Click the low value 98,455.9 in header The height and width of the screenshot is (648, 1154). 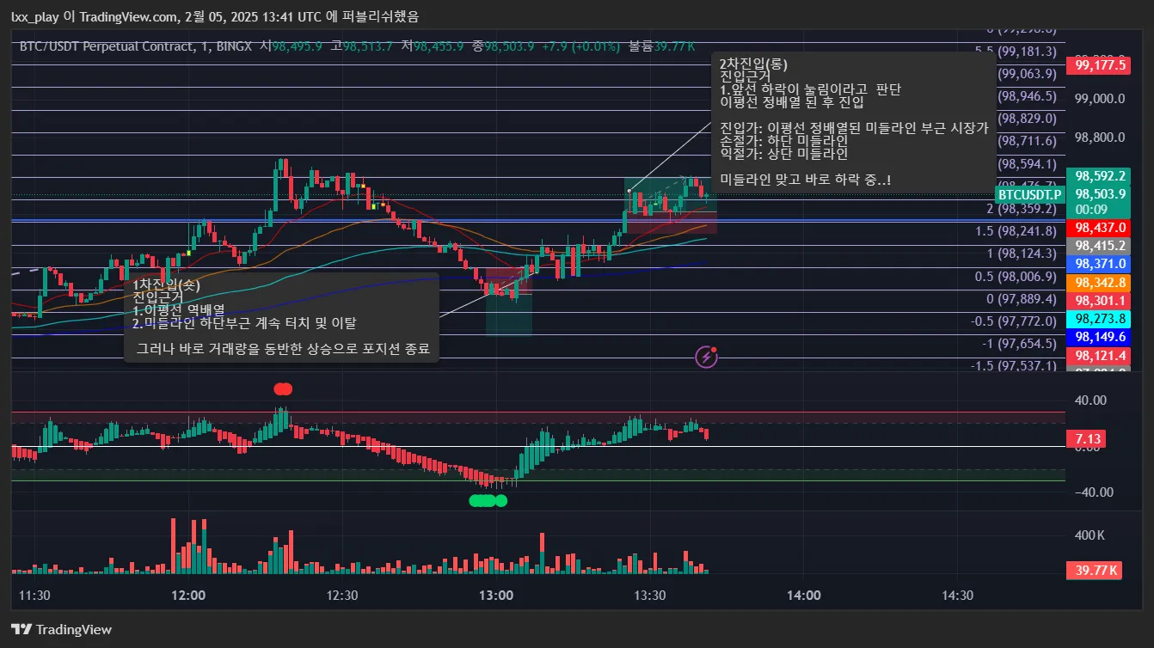pyautogui.click(x=439, y=46)
